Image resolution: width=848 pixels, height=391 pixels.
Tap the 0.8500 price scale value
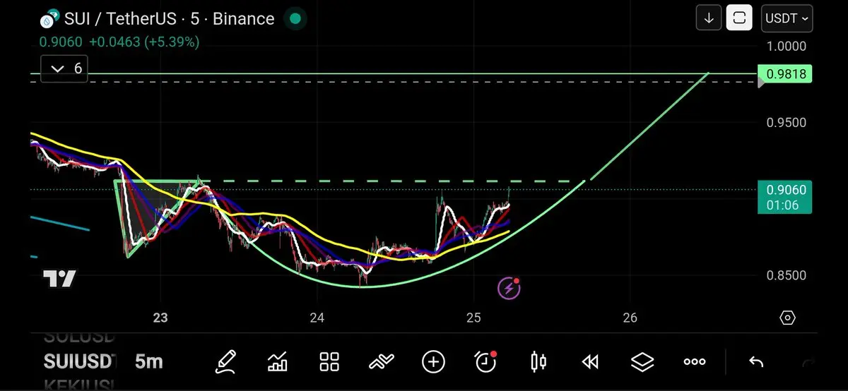[786, 275]
